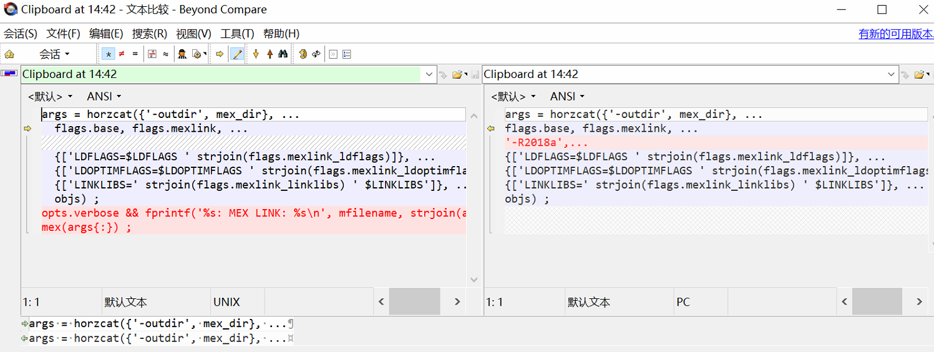The width and height of the screenshot is (934, 352).
Task: Click right pane horizontal scroll right arrow
Action: tap(920, 302)
